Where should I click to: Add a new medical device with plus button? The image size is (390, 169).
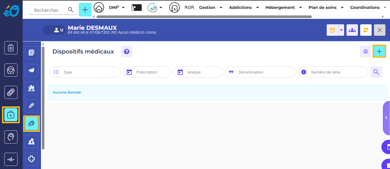tap(379, 51)
